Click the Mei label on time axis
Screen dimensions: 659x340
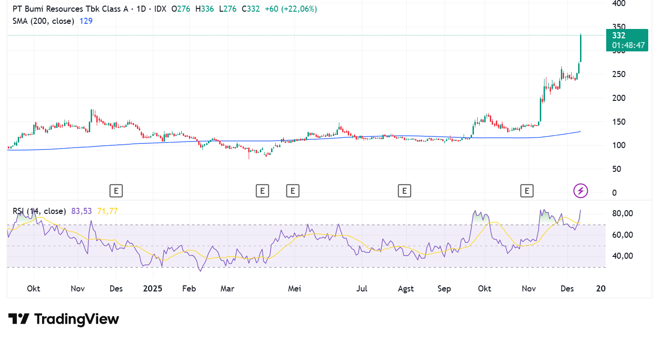[x=294, y=289]
